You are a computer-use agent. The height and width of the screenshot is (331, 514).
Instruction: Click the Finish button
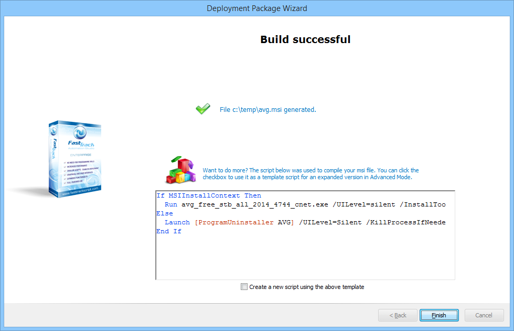tap(439, 315)
